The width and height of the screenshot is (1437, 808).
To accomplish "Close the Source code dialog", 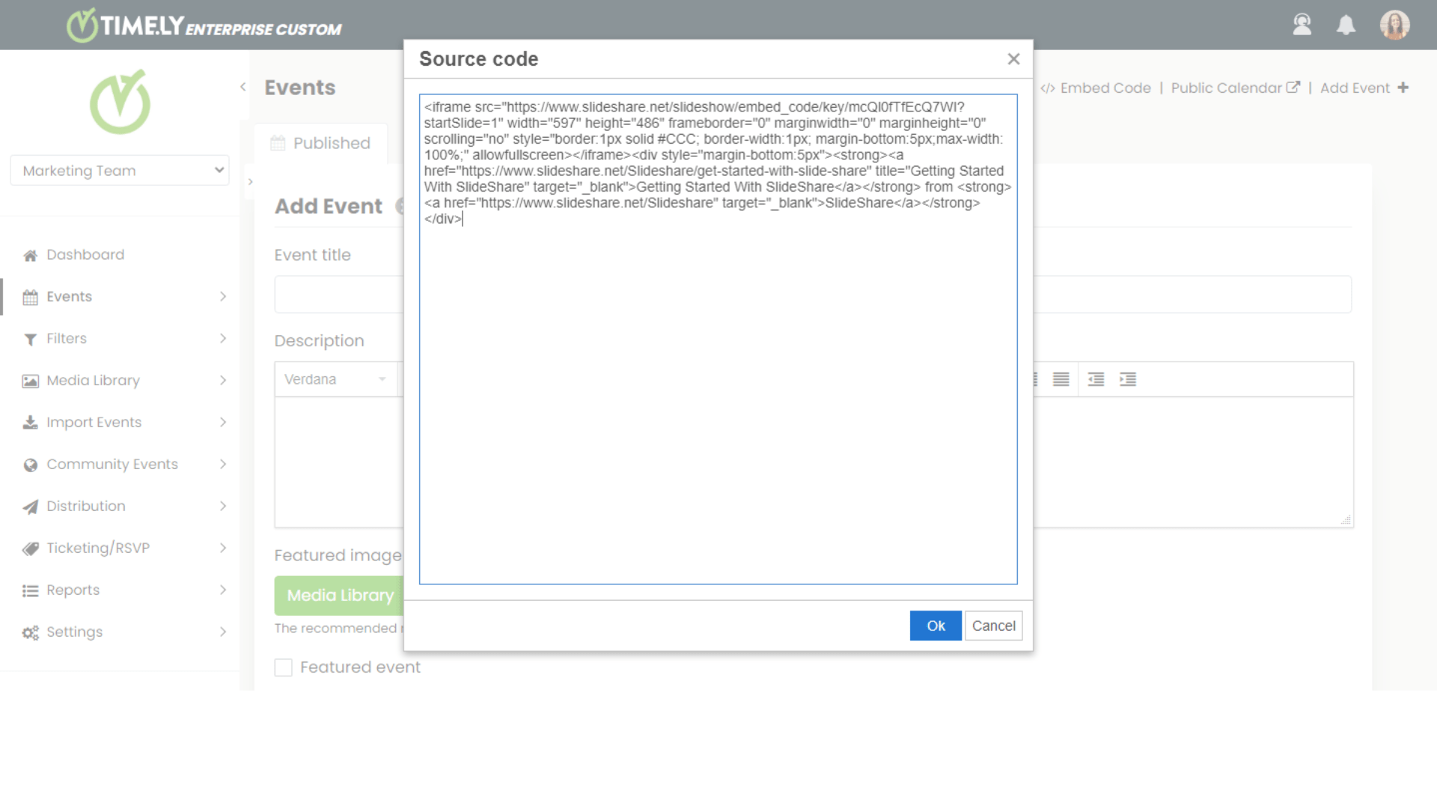I will click(1013, 58).
